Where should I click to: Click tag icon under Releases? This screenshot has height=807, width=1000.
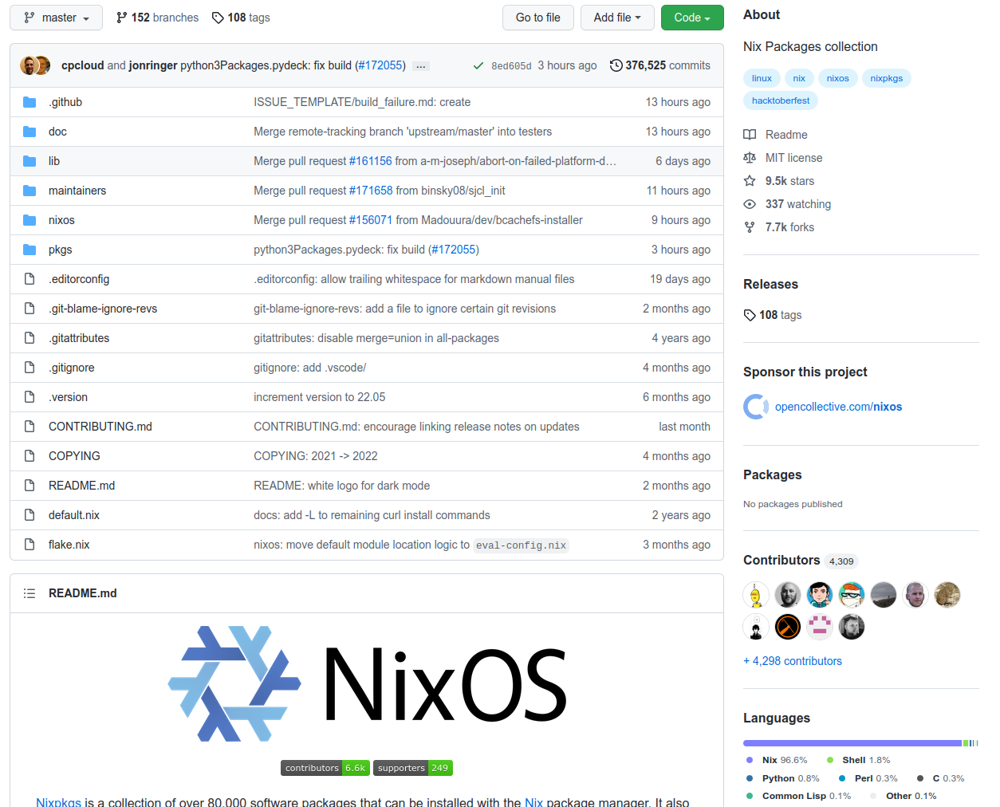750,315
